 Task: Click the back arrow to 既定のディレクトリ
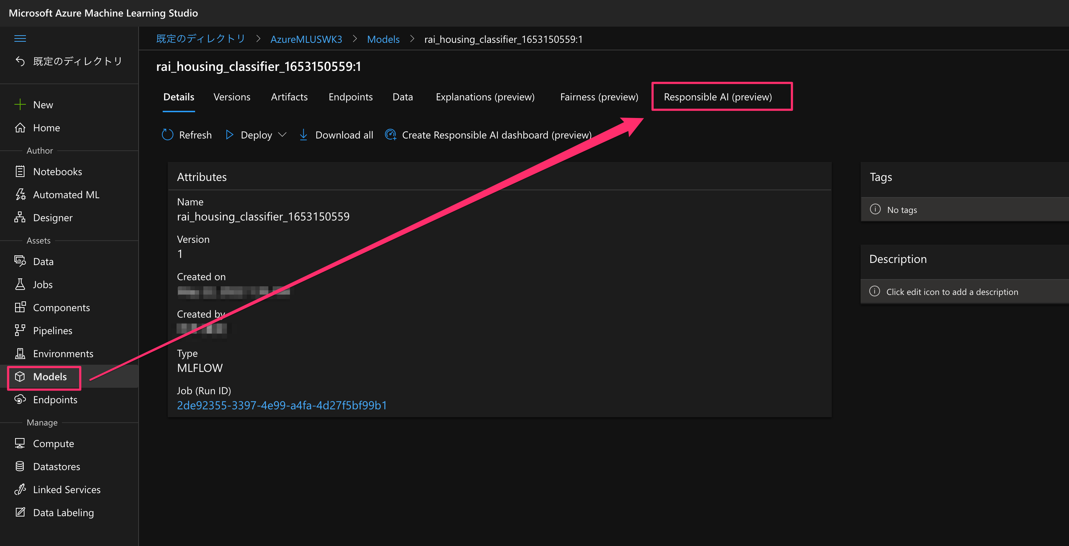click(20, 62)
